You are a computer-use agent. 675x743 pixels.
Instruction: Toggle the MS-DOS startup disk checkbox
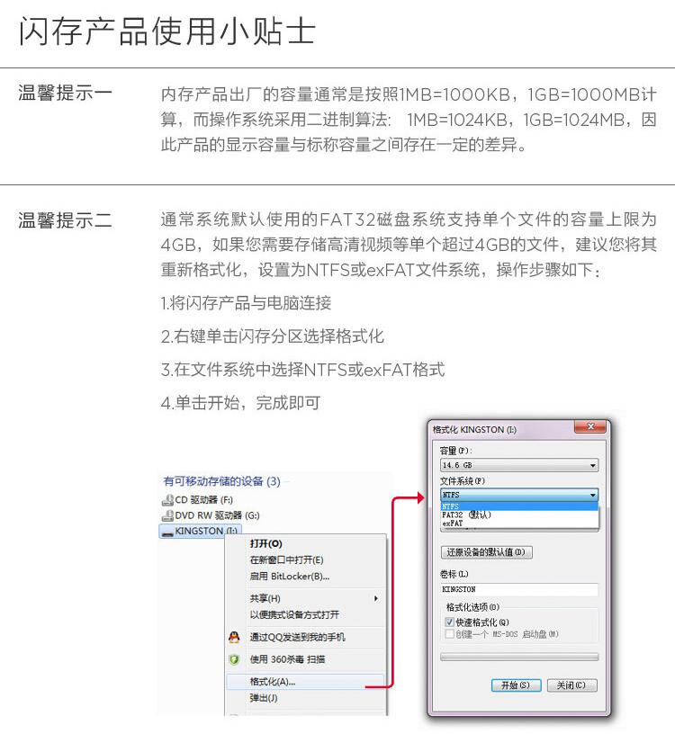point(449,634)
